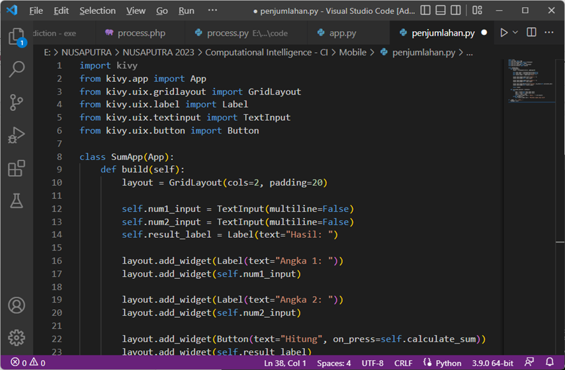Expand the run button dropdown arrow
This screenshot has height=370, width=565.
[515, 32]
